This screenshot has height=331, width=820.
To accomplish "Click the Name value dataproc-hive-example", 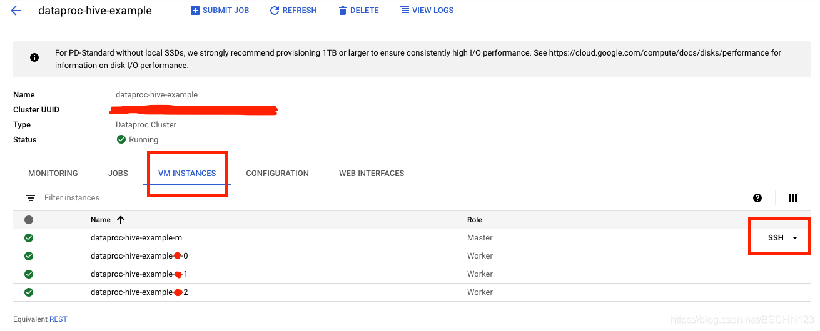I will (156, 95).
